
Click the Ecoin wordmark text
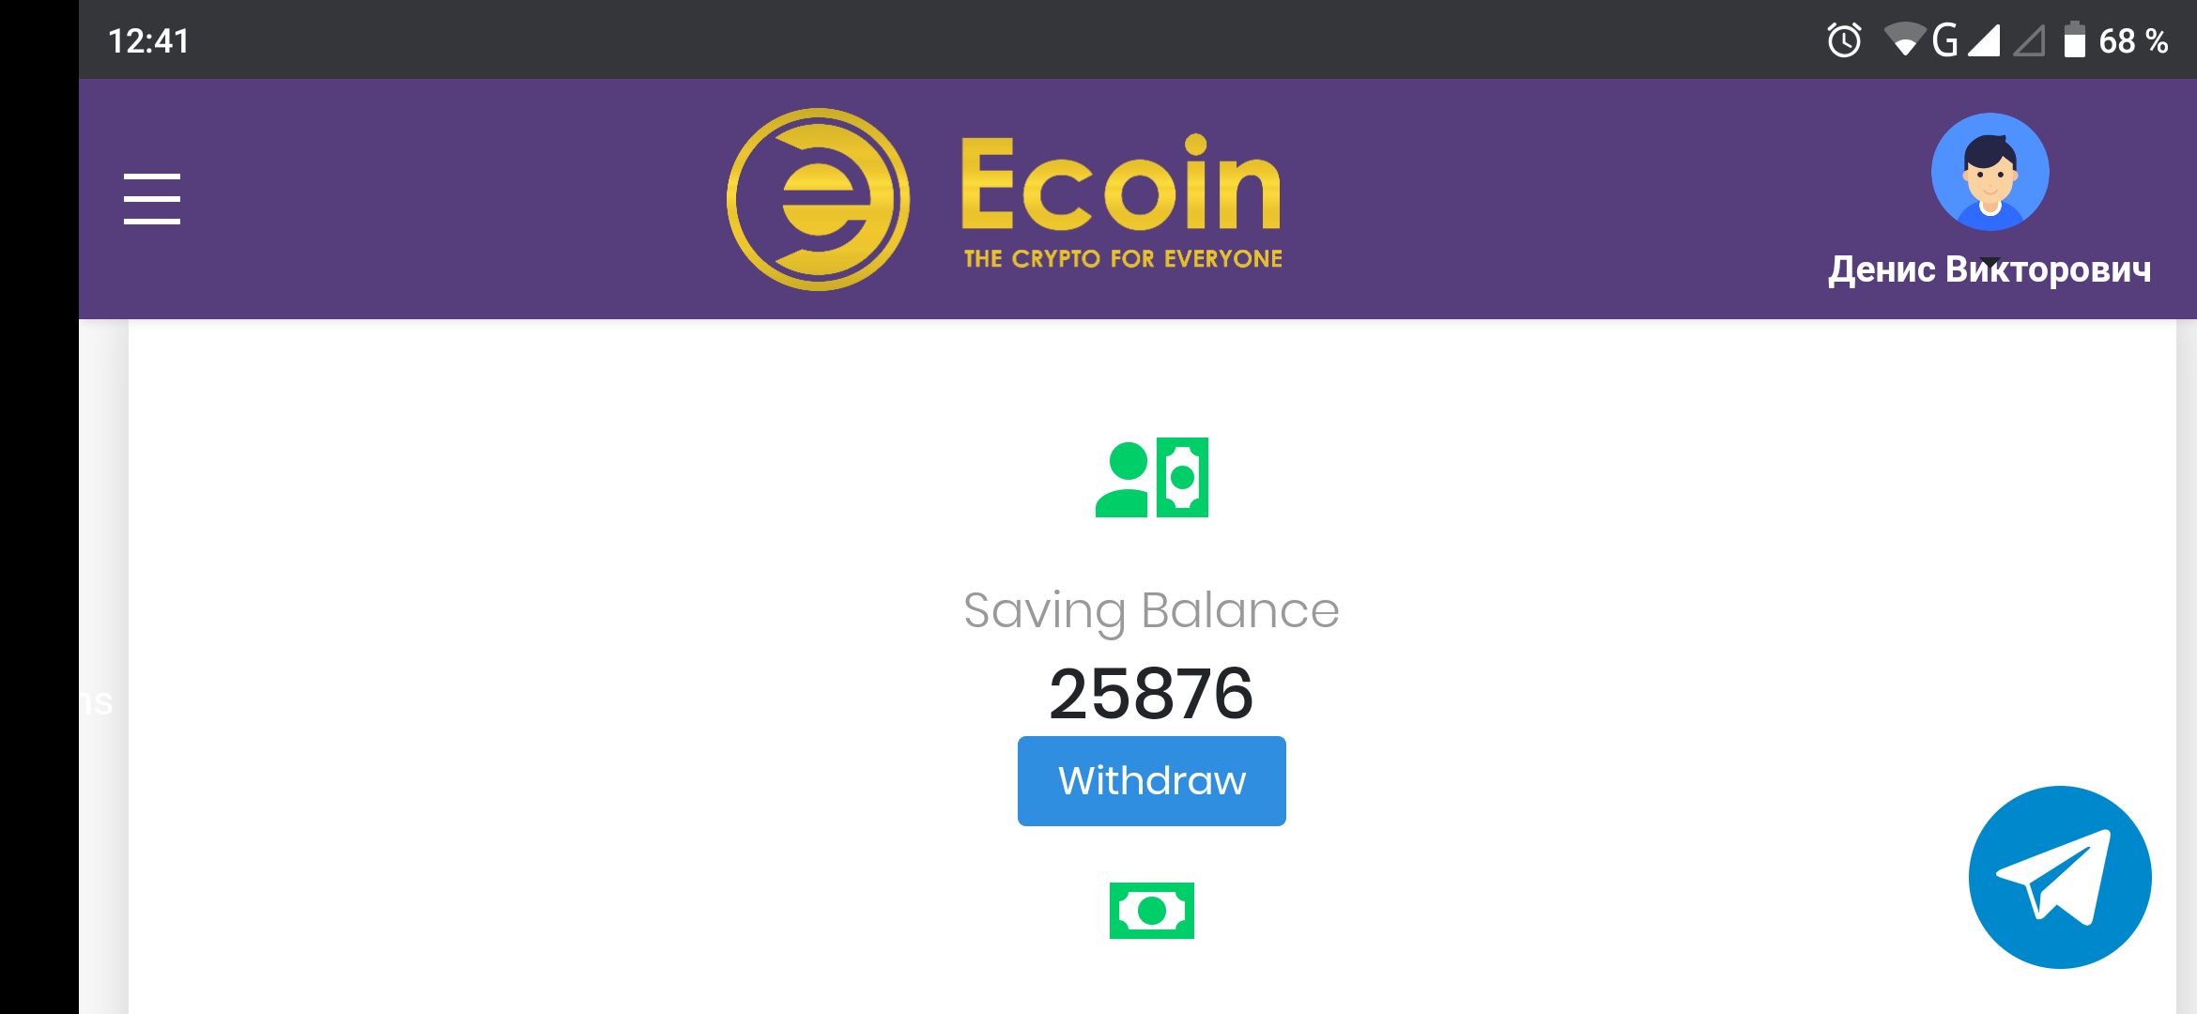(x=1121, y=183)
